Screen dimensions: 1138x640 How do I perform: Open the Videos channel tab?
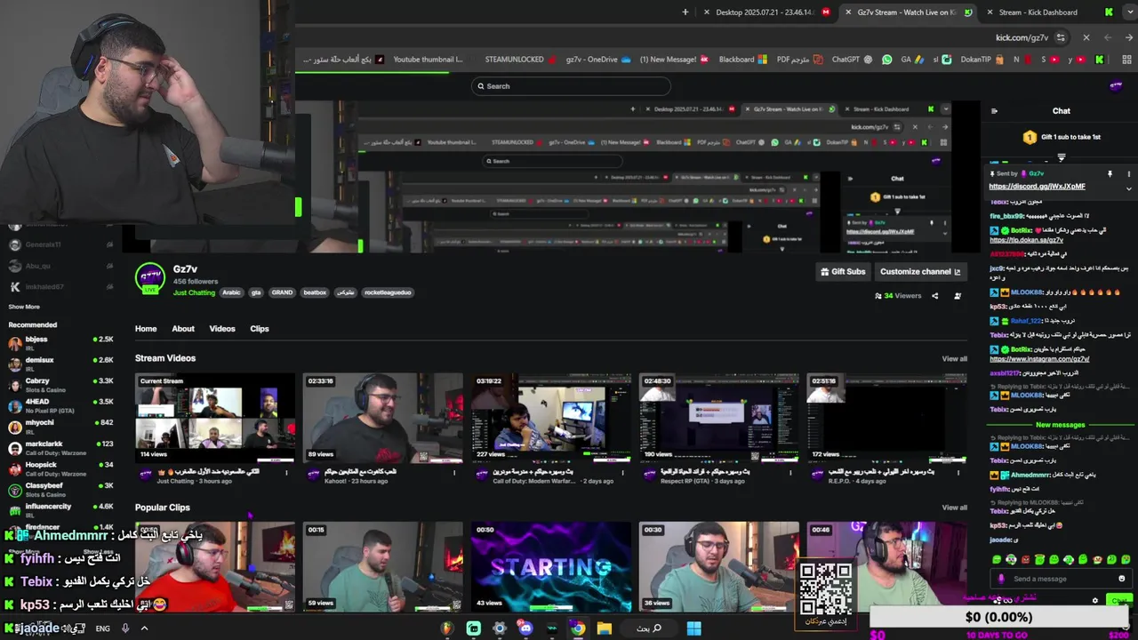pos(222,329)
